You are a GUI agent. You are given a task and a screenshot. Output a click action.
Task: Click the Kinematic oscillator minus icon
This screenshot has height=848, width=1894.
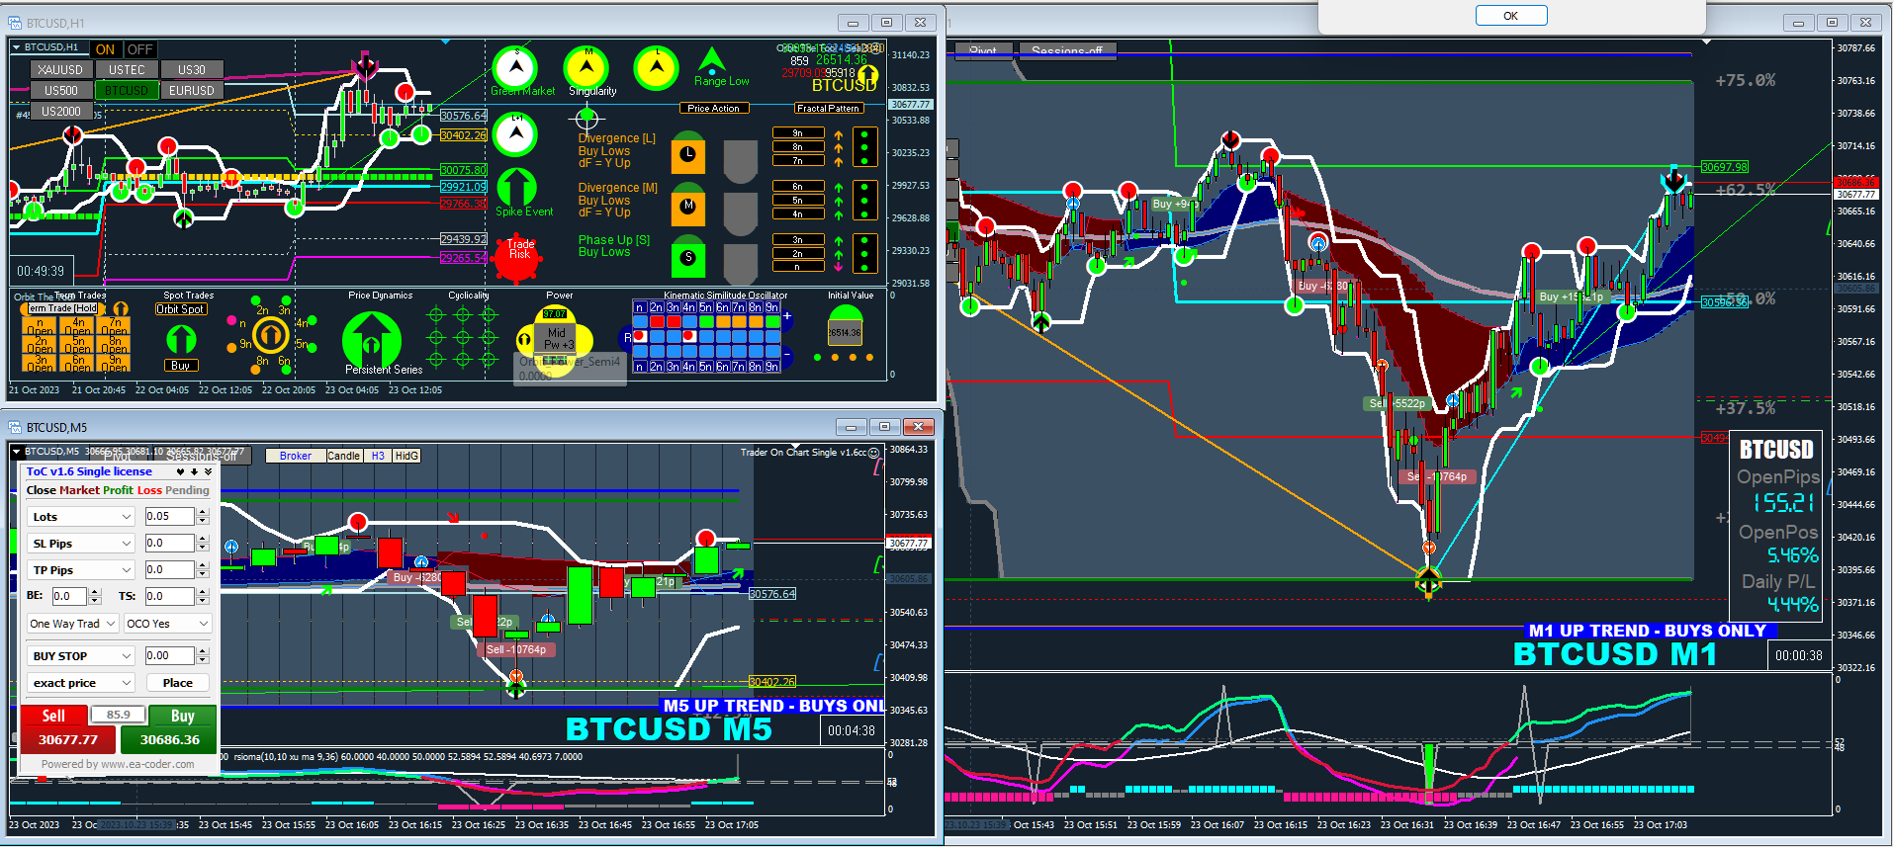(x=787, y=356)
